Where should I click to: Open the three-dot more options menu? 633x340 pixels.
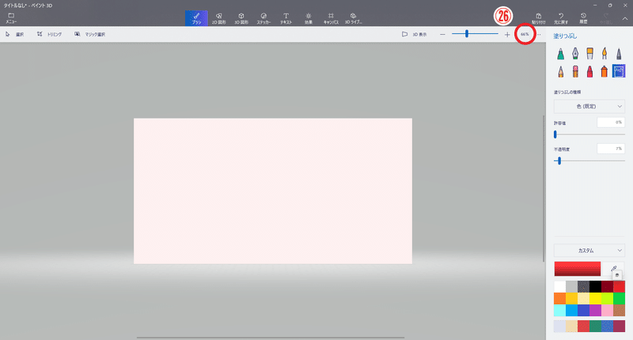(x=539, y=34)
